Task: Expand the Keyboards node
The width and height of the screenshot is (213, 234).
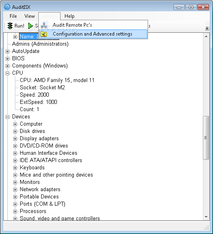Action: click(x=15, y=168)
